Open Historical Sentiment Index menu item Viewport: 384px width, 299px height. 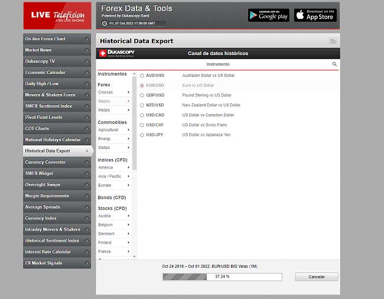[57, 240]
